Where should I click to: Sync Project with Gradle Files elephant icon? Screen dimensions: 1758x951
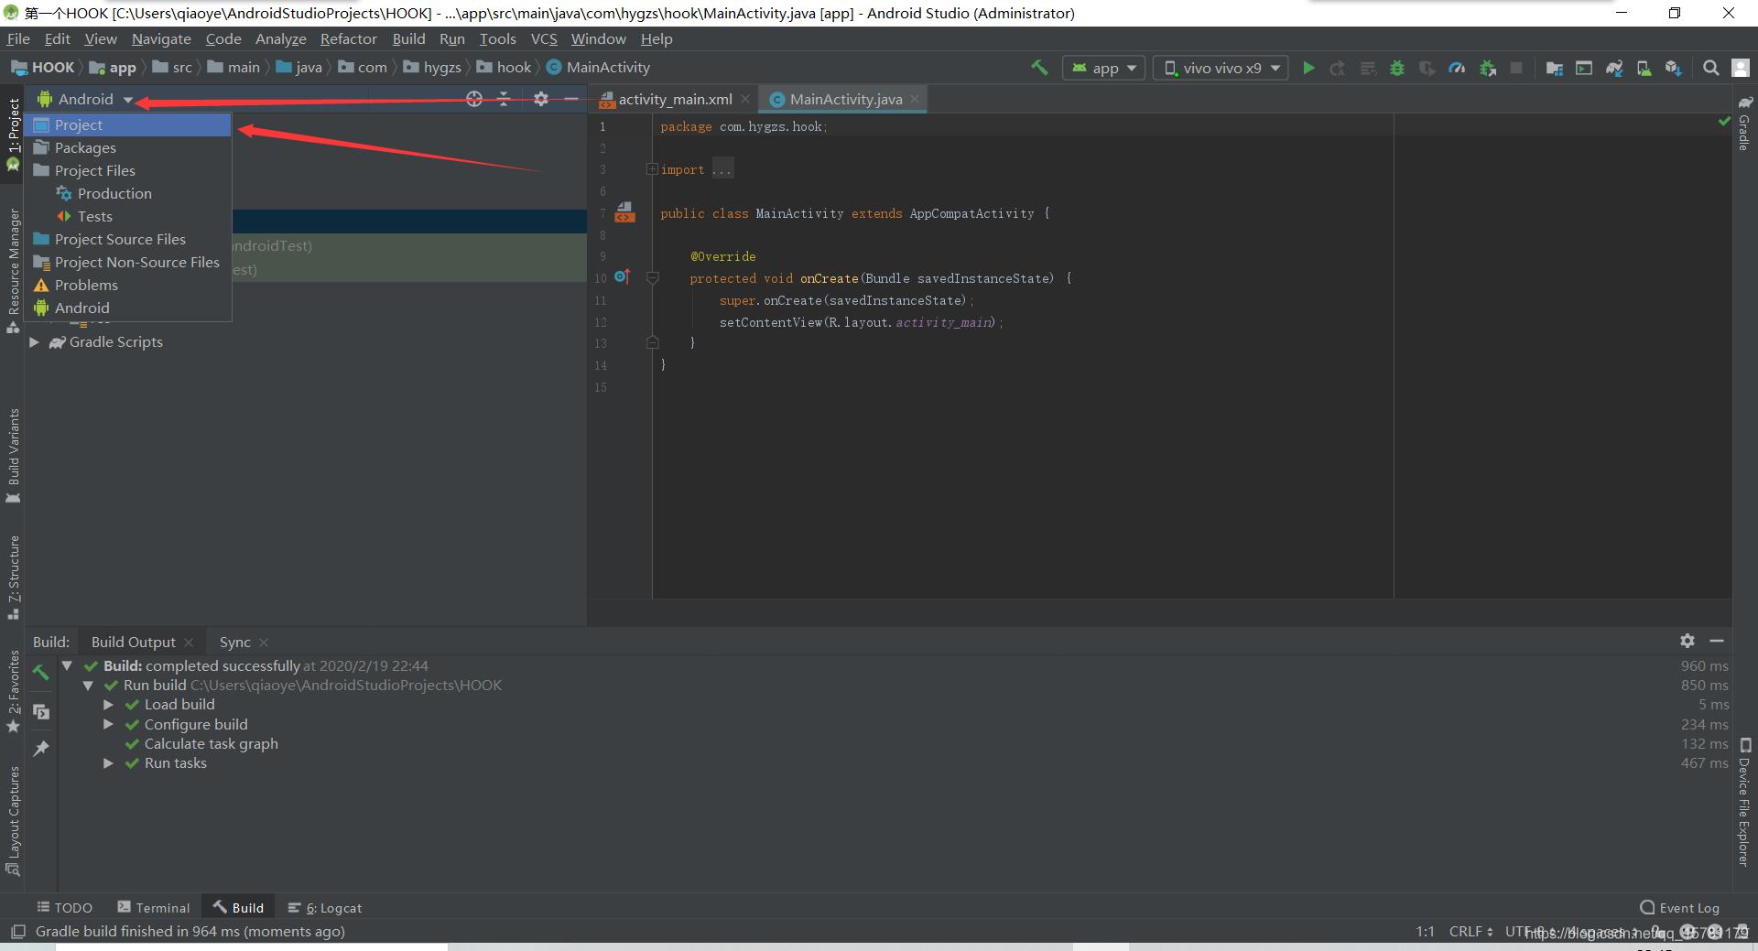click(1614, 68)
